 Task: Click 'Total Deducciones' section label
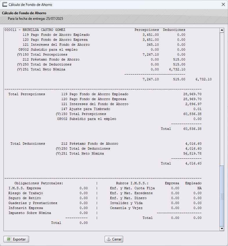pyautogui.click(x=28, y=144)
